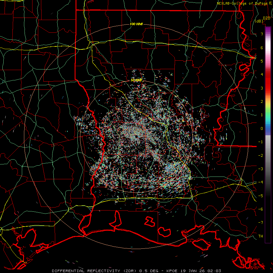Click the 50 NMI range ring label
Image resolution: width=273 pixels, height=273 pixels.
[136, 80]
